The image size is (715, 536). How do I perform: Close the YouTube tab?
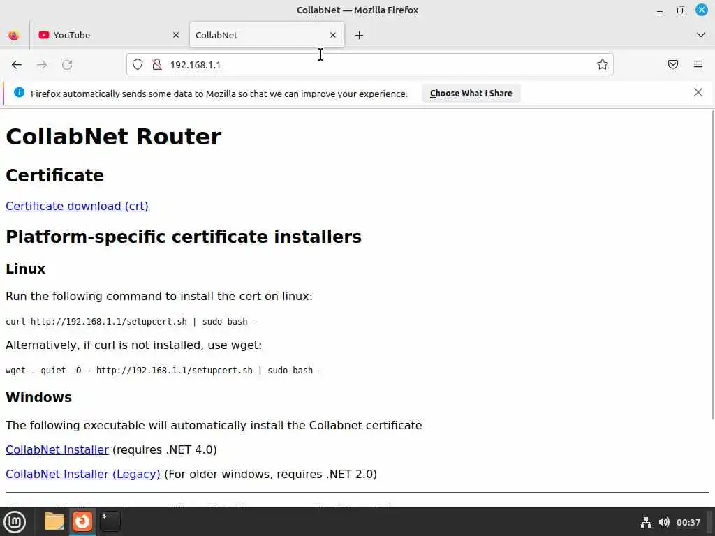coord(176,35)
